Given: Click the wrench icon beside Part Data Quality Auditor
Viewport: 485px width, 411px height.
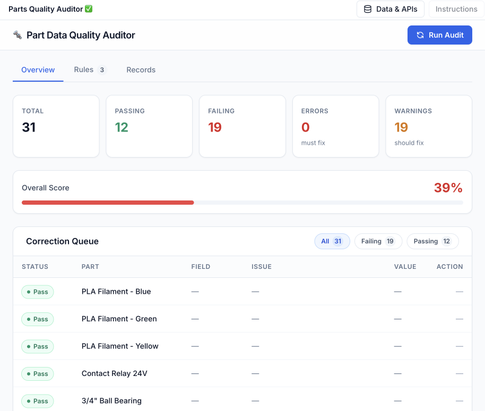Looking at the screenshot, I should click(18, 35).
